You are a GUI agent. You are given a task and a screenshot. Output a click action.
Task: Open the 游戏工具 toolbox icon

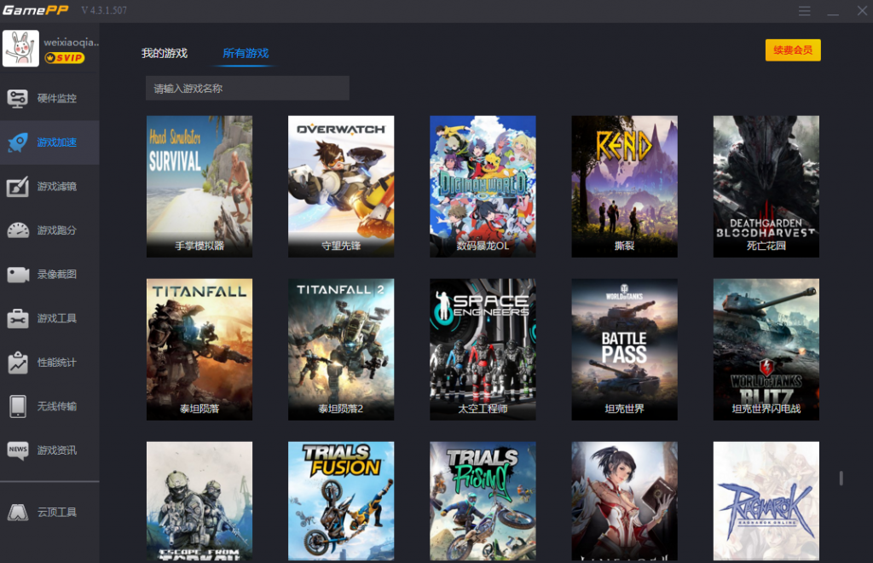pos(17,318)
